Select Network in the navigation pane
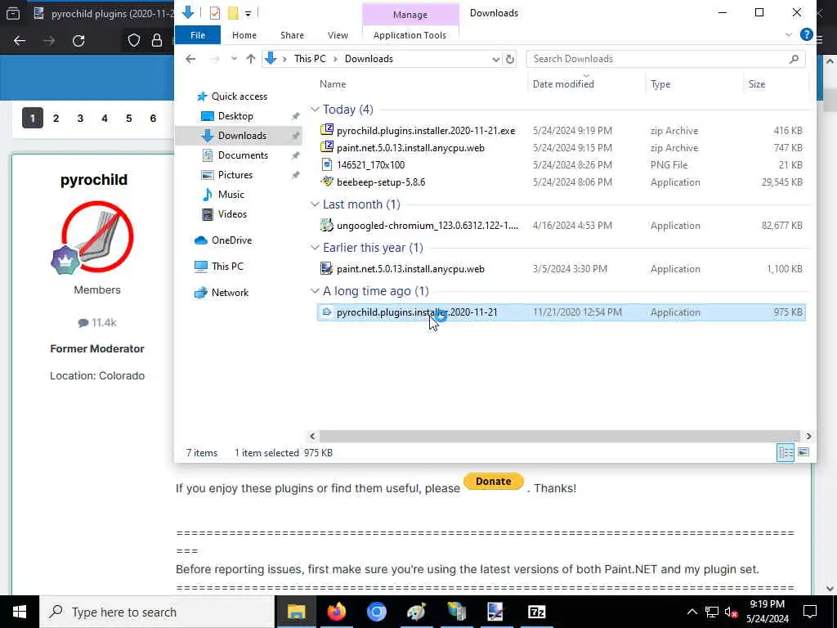 coord(230,293)
